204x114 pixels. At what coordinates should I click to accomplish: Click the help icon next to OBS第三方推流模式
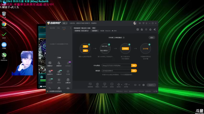(124, 37)
